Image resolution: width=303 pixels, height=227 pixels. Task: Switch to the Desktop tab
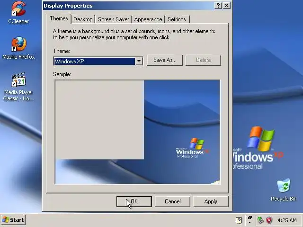click(83, 19)
